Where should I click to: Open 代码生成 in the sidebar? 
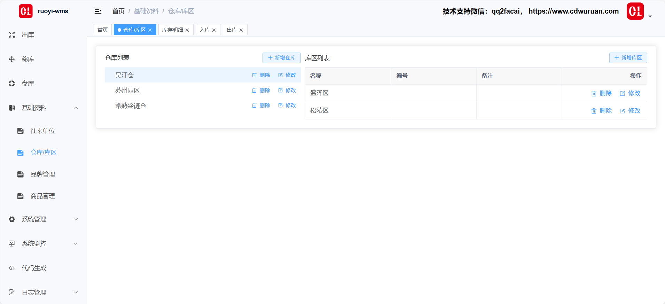coord(44,268)
